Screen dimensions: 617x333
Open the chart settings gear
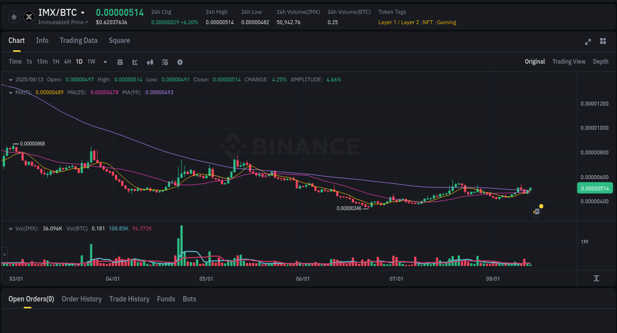(180, 62)
